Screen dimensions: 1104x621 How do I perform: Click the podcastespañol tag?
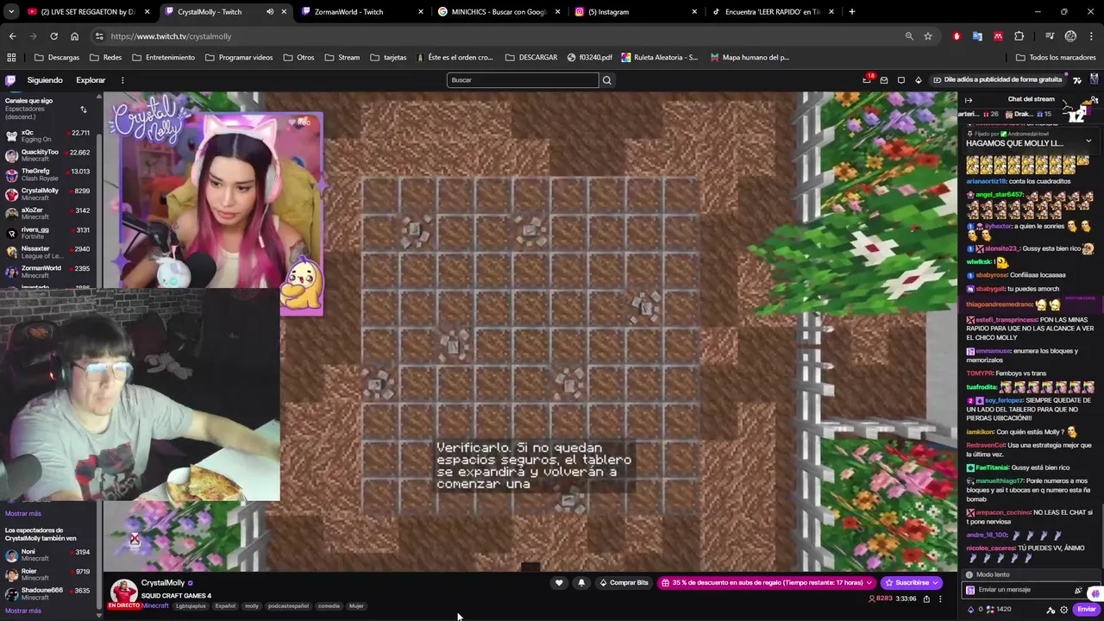pos(288,606)
